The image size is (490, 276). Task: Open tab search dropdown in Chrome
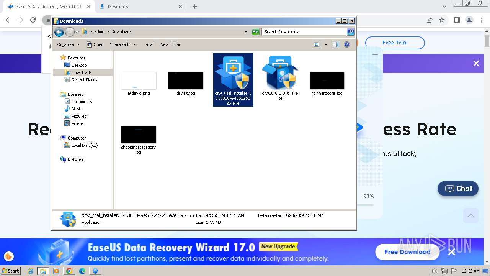coord(444,7)
